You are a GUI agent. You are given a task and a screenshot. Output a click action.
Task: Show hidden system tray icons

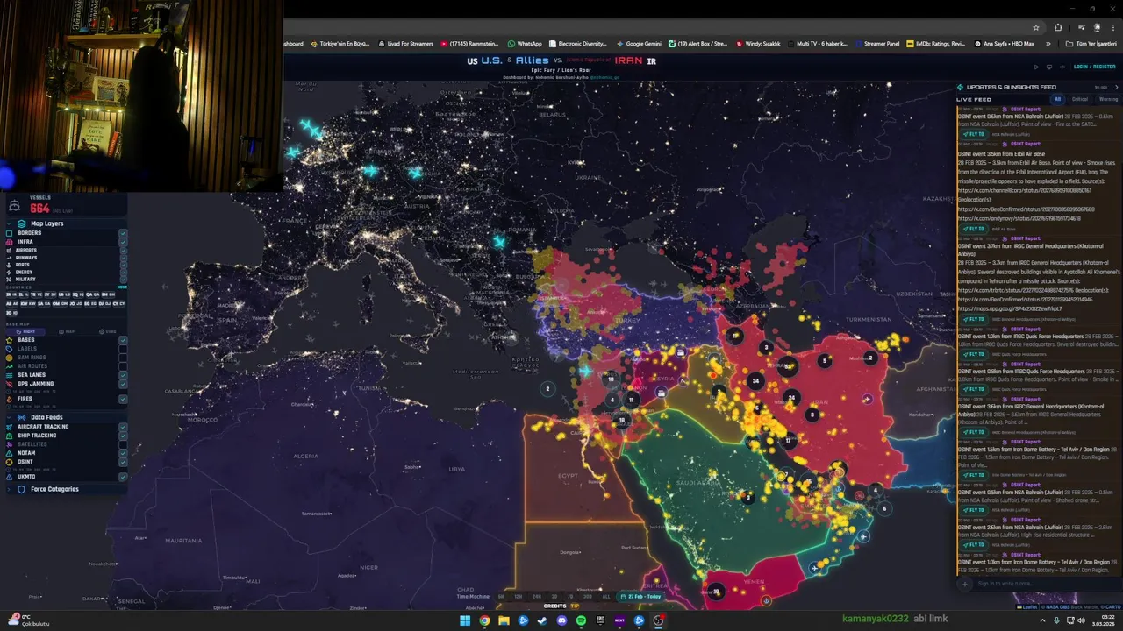pyautogui.click(x=1044, y=620)
